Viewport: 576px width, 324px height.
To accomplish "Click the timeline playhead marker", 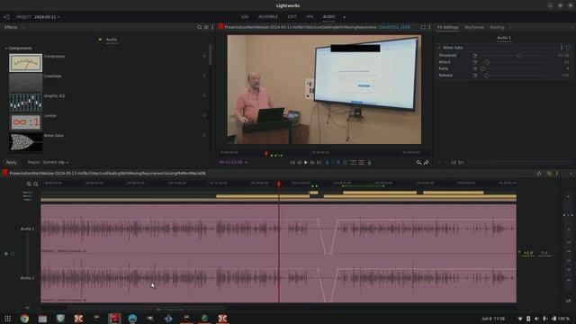I will (x=279, y=184).
